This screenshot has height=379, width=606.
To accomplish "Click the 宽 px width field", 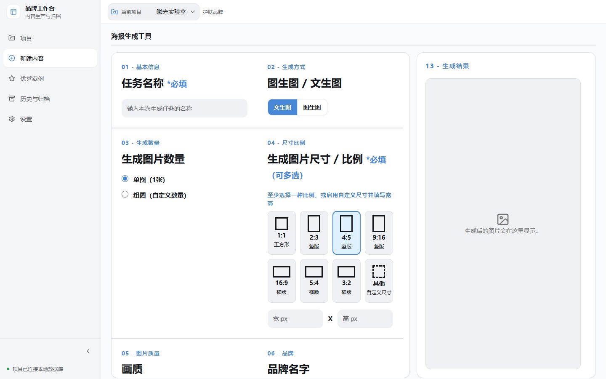I will (x=295, y=319).
